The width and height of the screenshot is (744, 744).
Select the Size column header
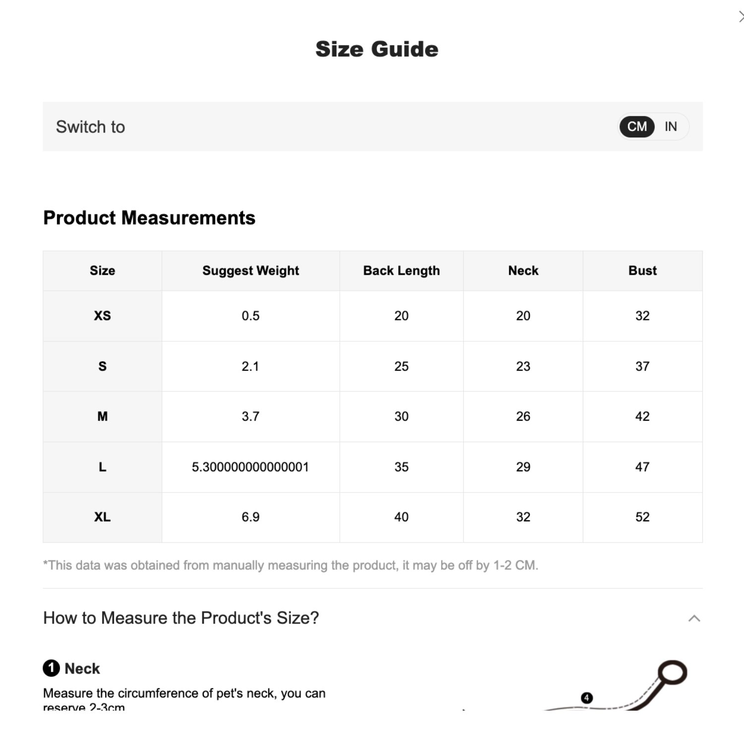(x=102, y=271)
